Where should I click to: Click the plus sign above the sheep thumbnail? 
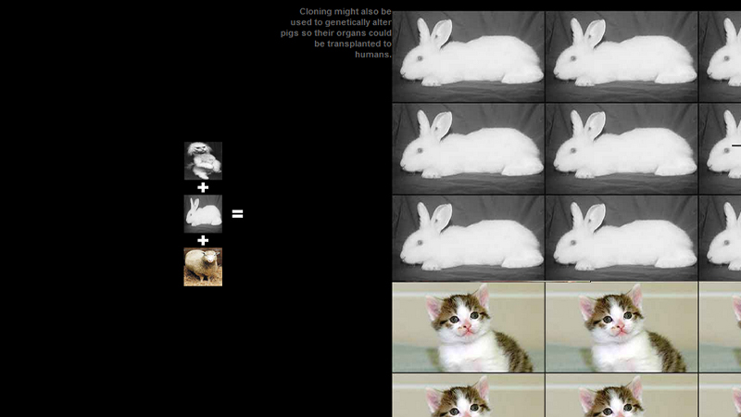pos(203,241)
